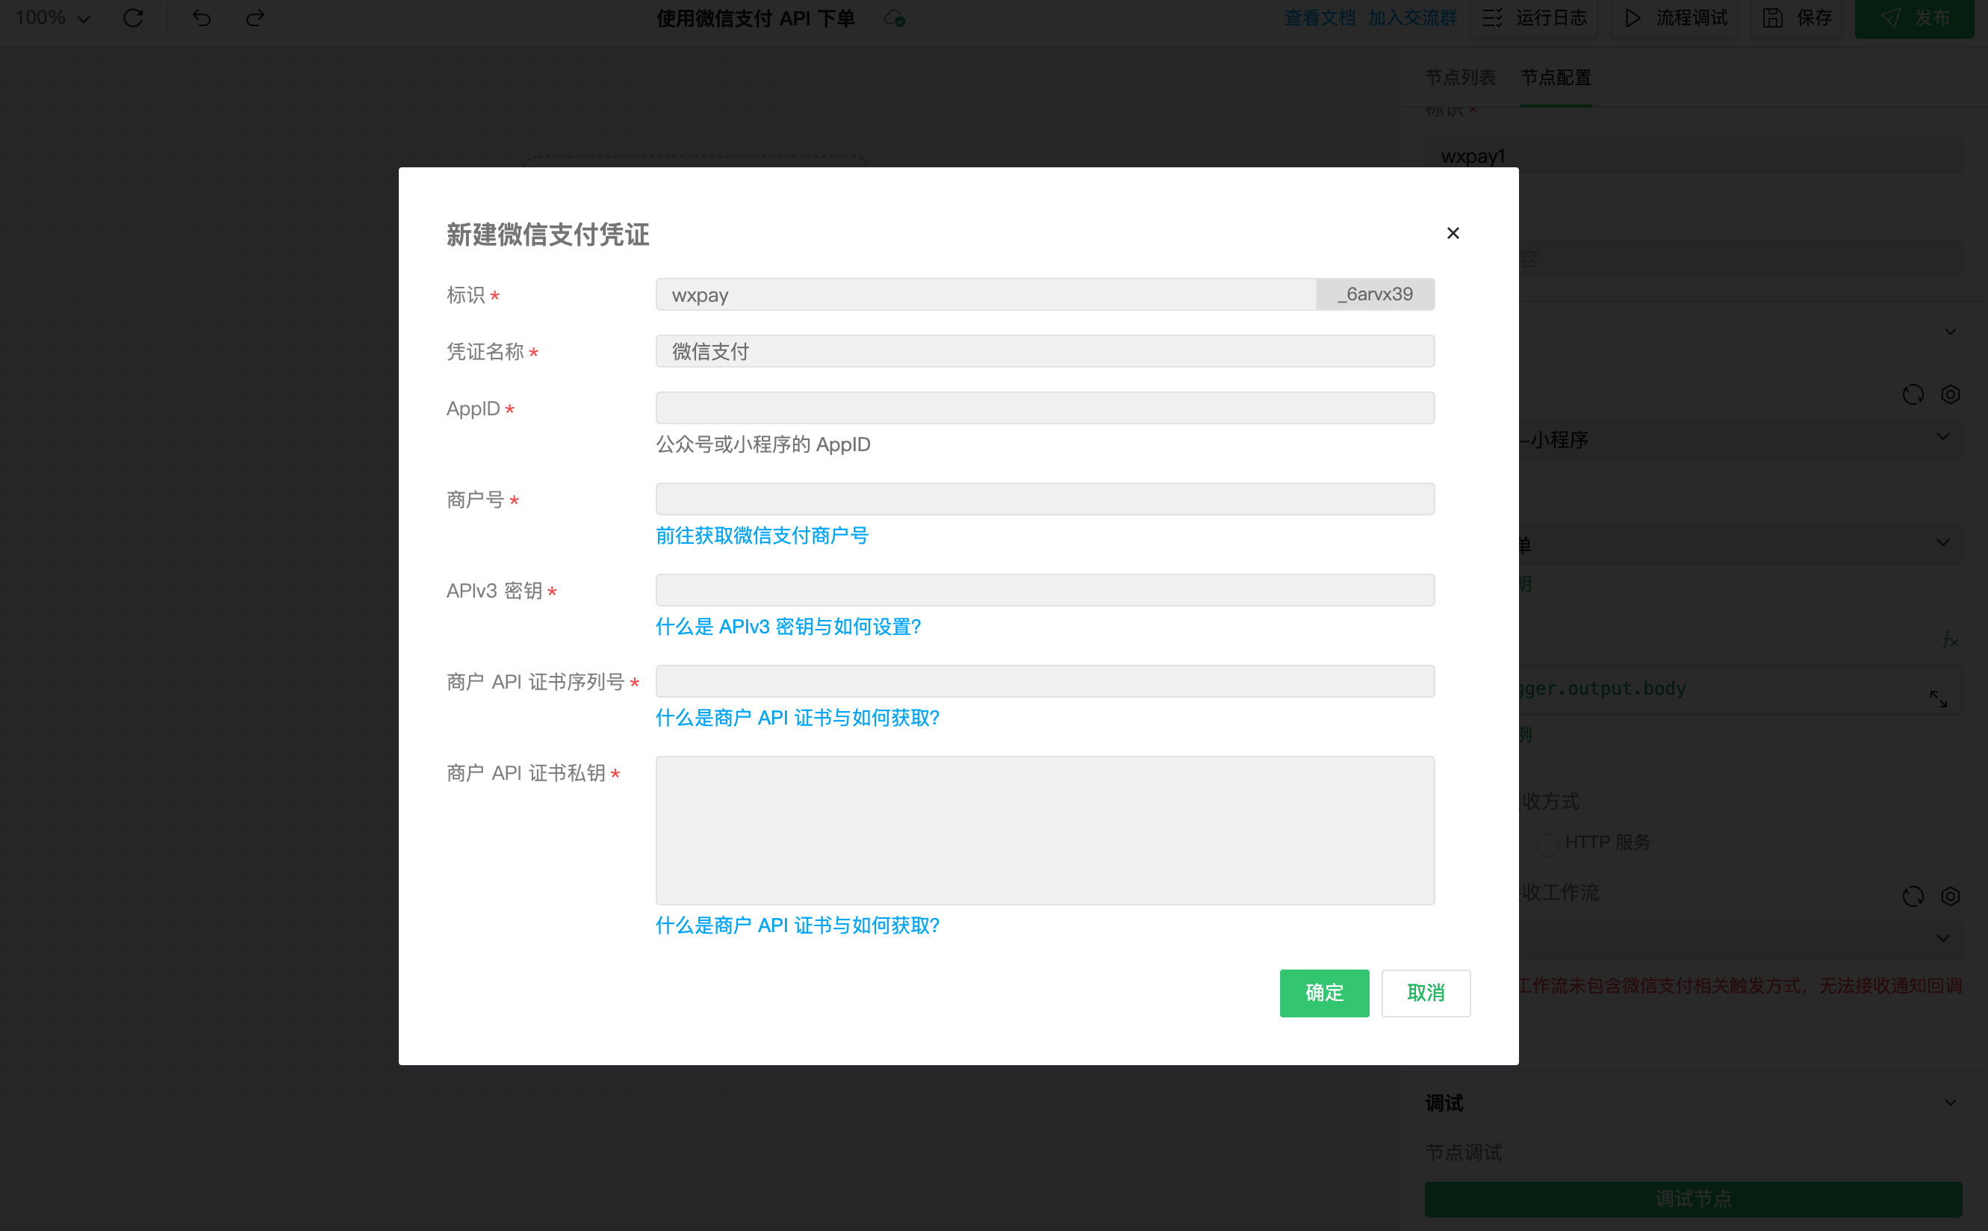1988x1231 pixels.
Task: Open 前往获取微信支付商户号 link
Action: pyautogui.click(x=762, y=536)
